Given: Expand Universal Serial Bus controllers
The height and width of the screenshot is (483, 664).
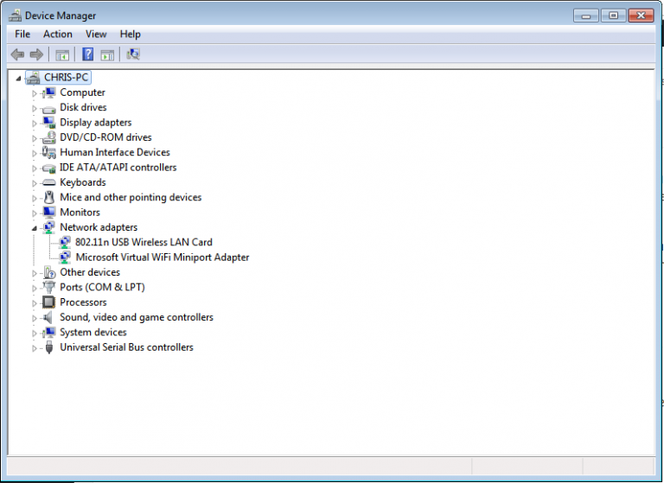Looking at the screenshot, I should [x=35, y=348].
